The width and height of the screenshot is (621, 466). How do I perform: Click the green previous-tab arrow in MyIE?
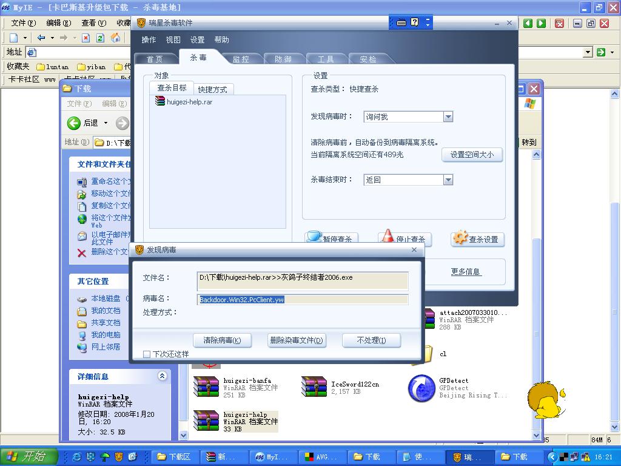(x=528, y=24)
